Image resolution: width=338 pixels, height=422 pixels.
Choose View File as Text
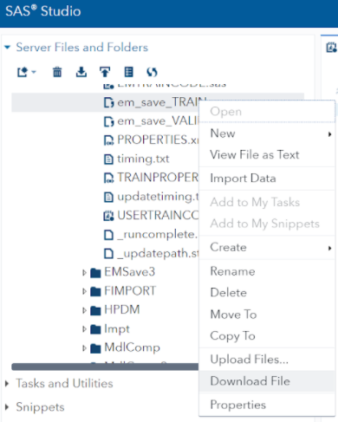coord(267,155)
